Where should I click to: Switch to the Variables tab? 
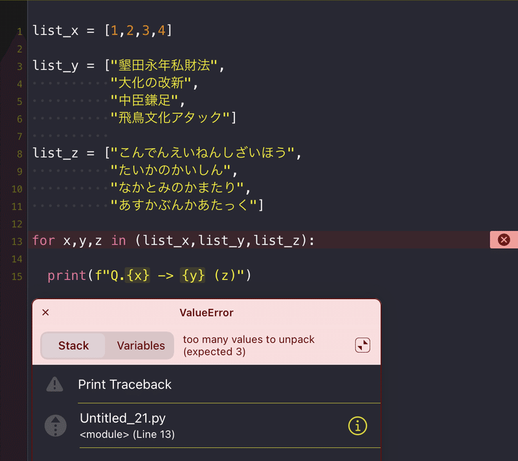tap(141, 346)
